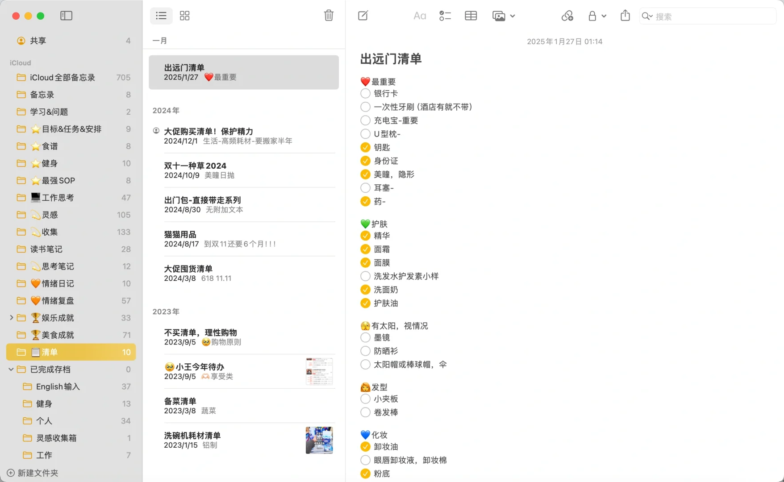
Task: Switch to list view mode
Action: pos(161,16)
